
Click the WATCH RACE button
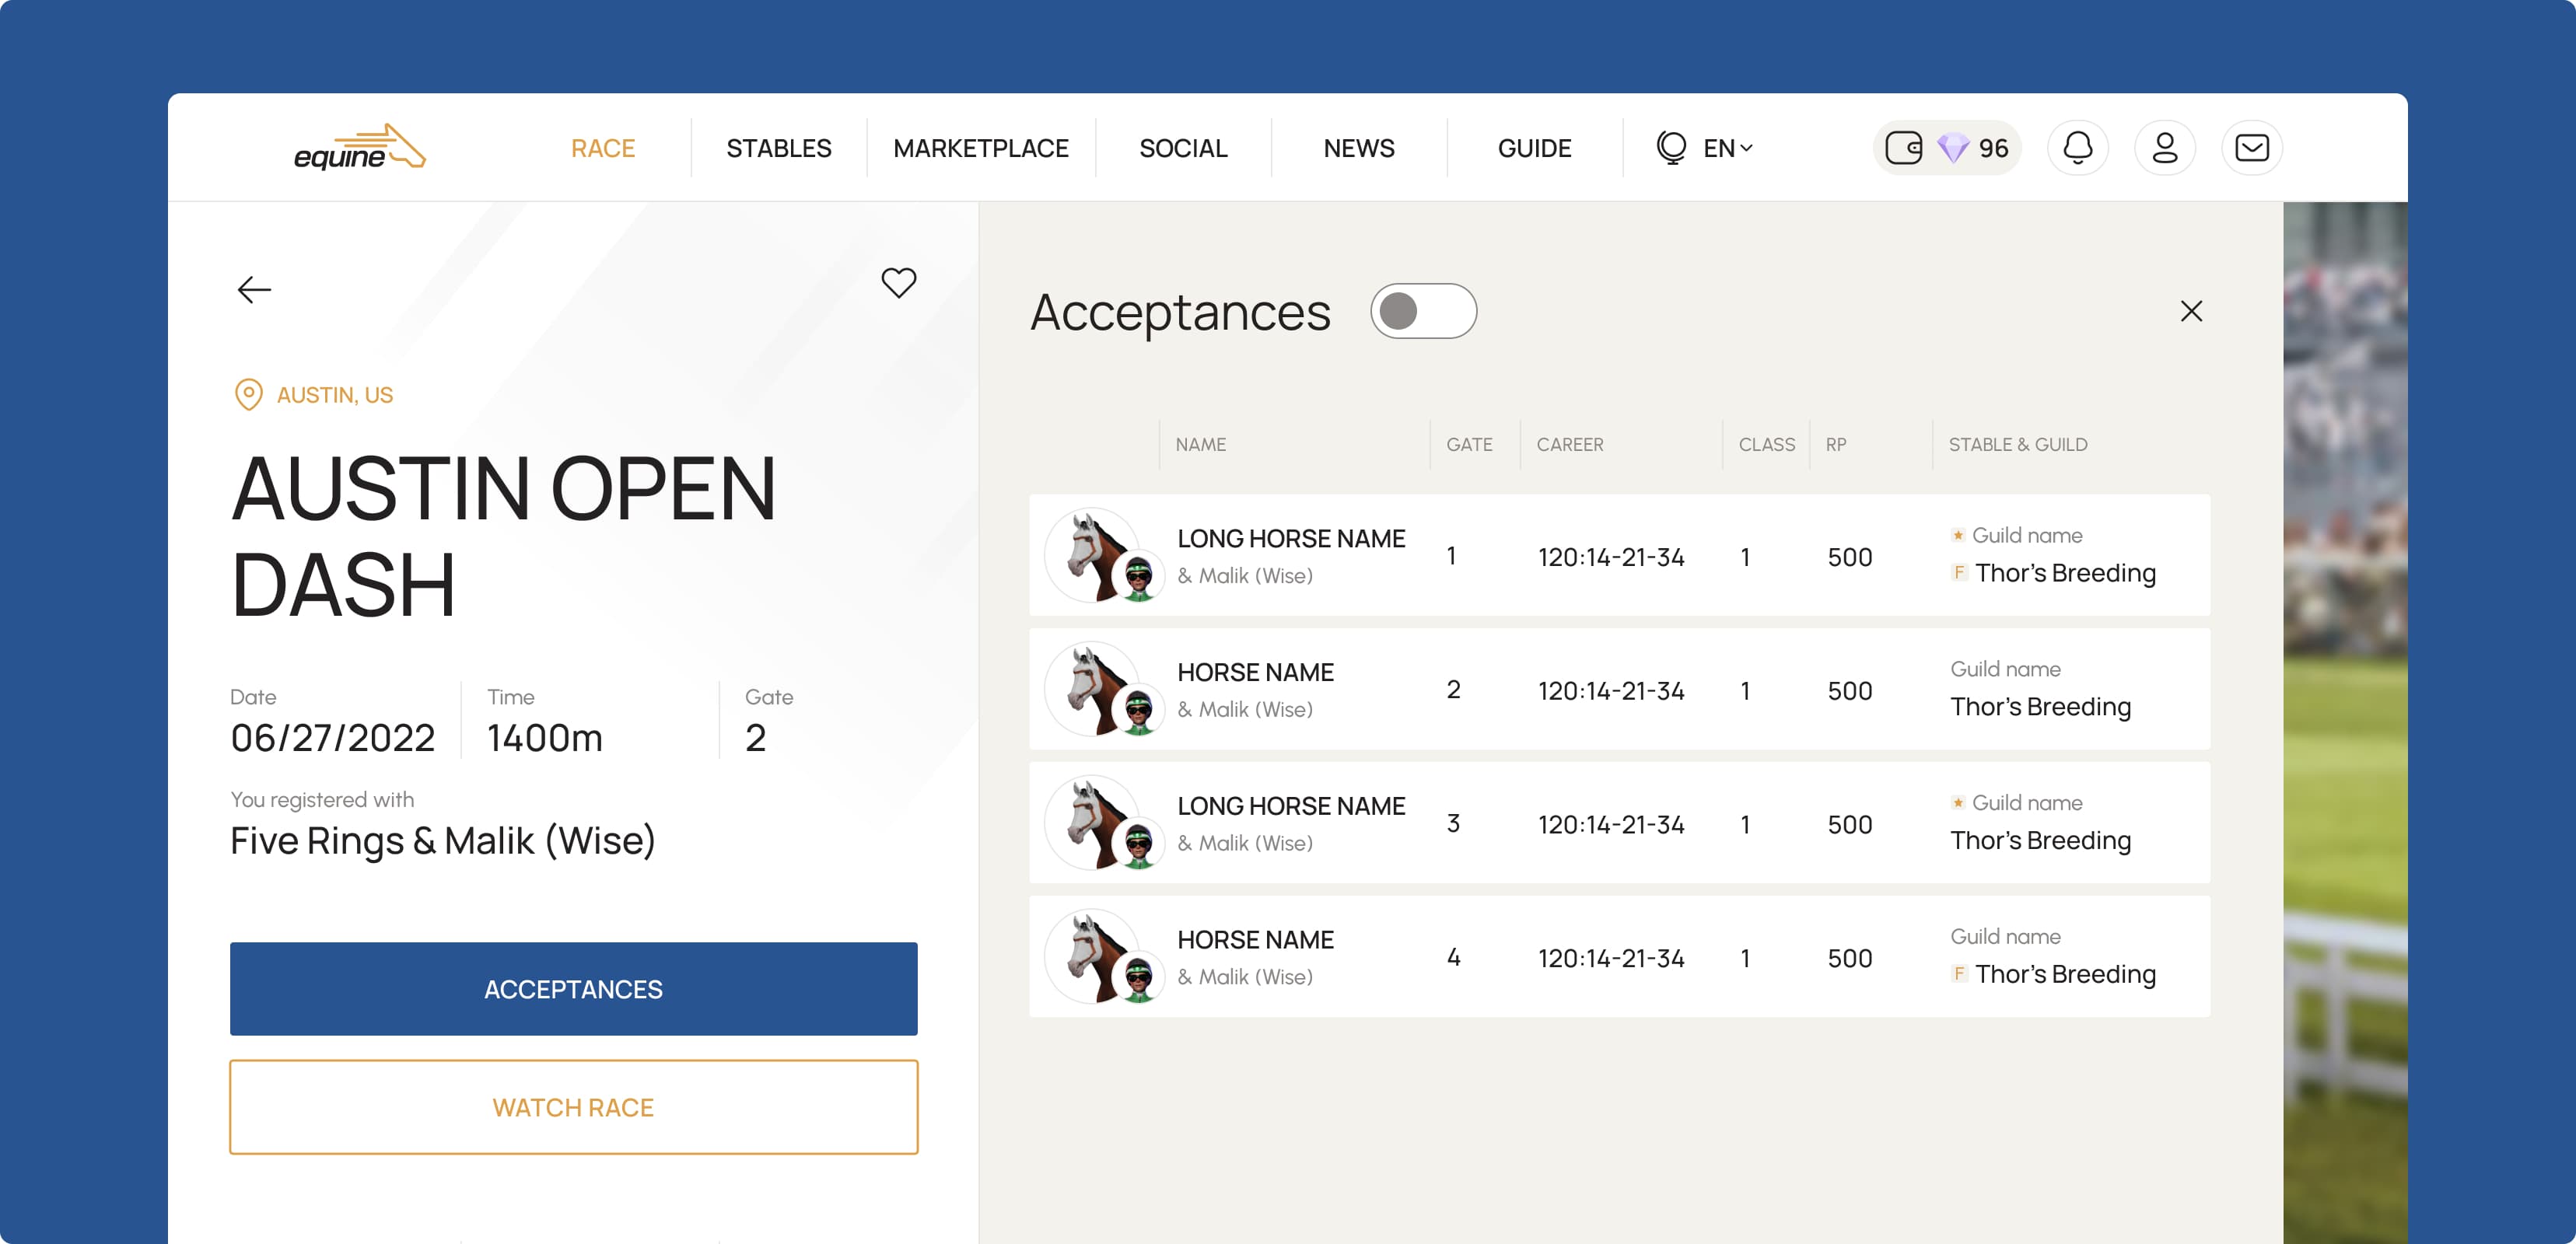point(573,1107)
